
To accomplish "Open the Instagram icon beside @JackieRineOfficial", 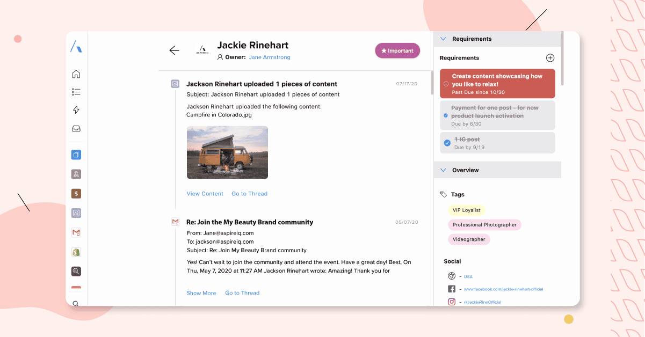I will (451, 302).
